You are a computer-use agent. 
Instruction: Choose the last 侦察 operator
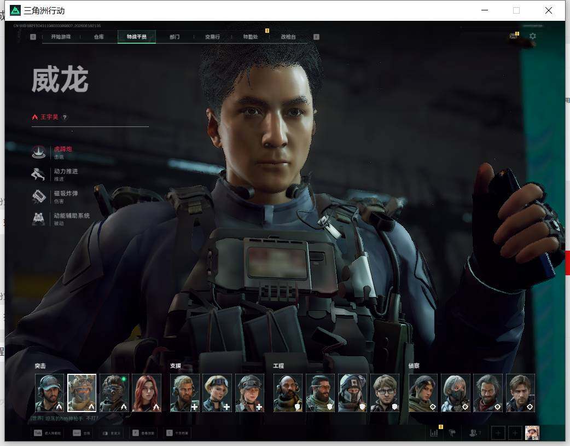[520, 393]
